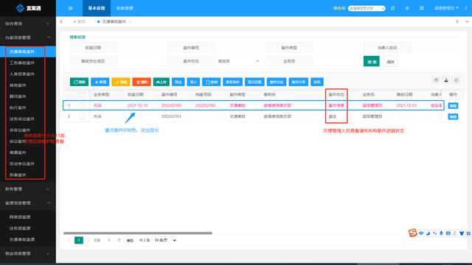Click the yellow 编辑 edit toolbar button

coord(121,82)
